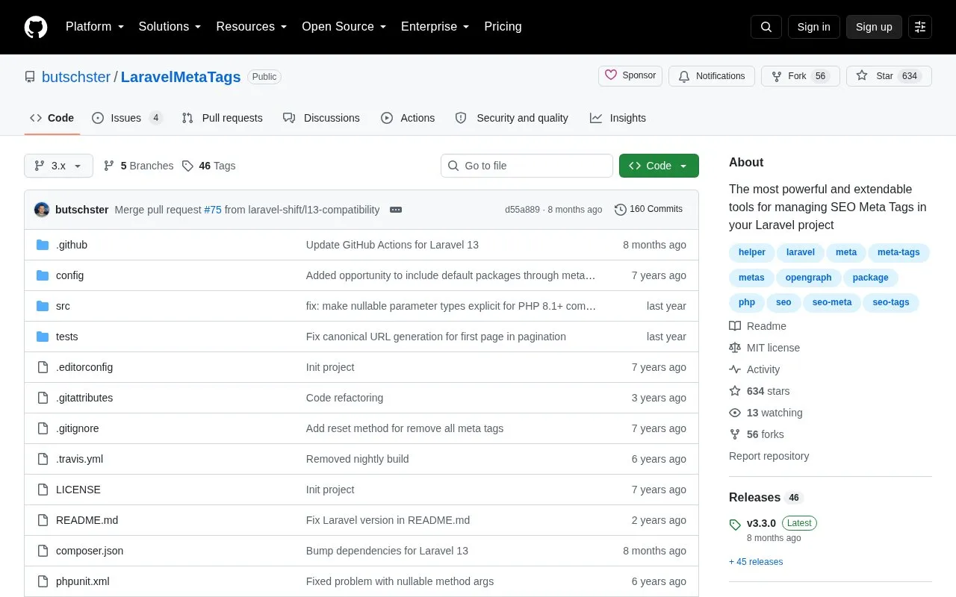Expand the Resources menu
Image resolution: width=956 pixels, height=597 pixels.
(252, 27)
